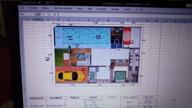Screen dimensions: 192x108
Task: Click the green bed in bedroom plan
Action: click(121, 76)
